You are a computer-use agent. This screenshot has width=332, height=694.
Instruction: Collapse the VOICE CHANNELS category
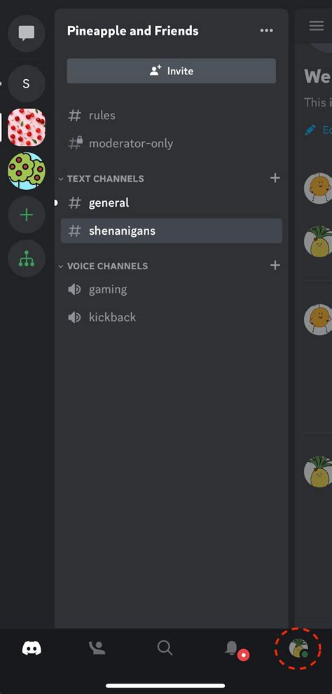click(x=104, y=266)
